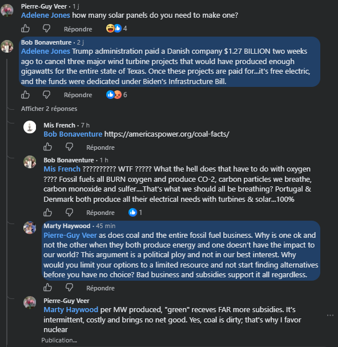Open Mis French's avatar thumbnail

[30, 127]
